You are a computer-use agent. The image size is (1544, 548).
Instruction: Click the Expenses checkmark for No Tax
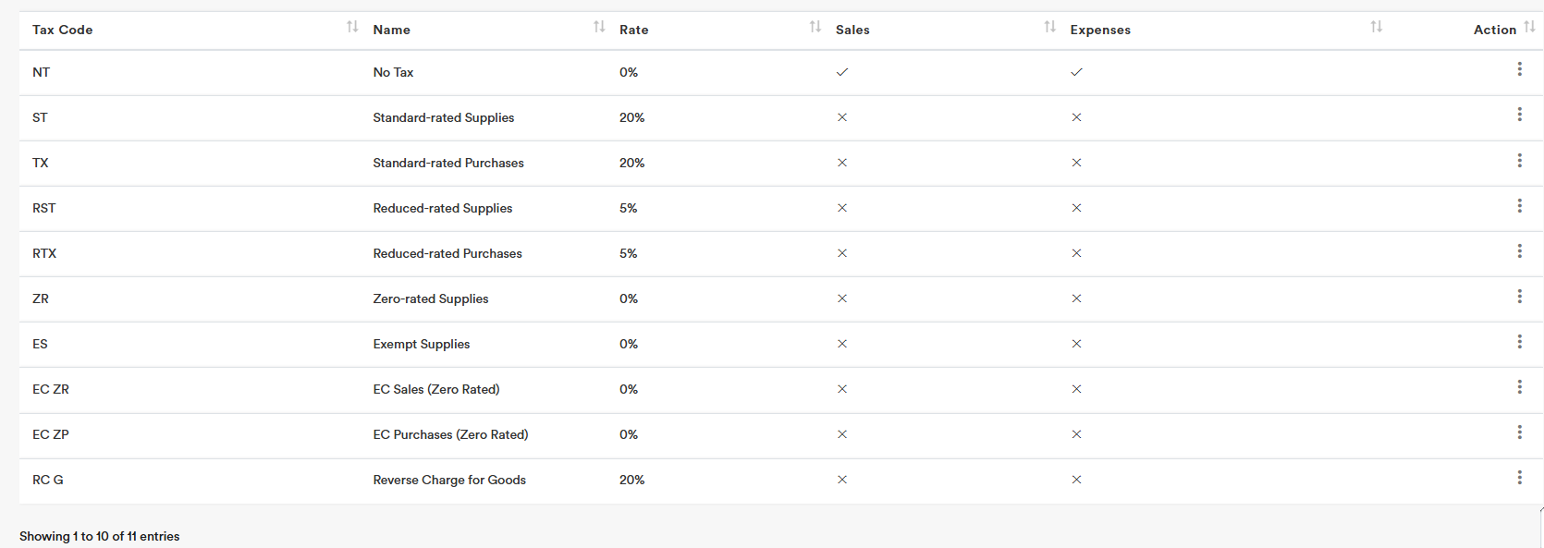coord(1076,72)
